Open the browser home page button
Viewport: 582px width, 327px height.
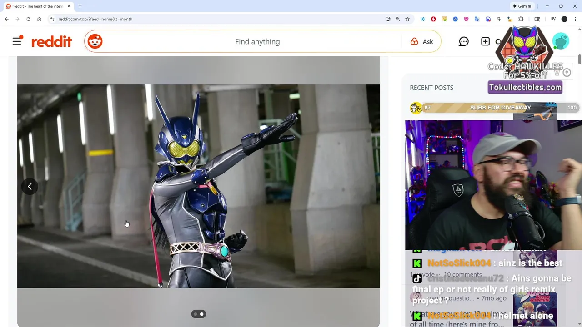39,19
